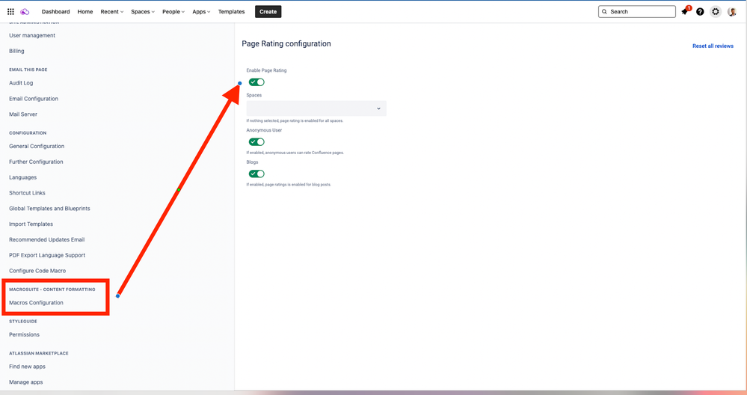Open User management in sidebar
This screenshot has height=395, width=747.
[x=32, y=35]
